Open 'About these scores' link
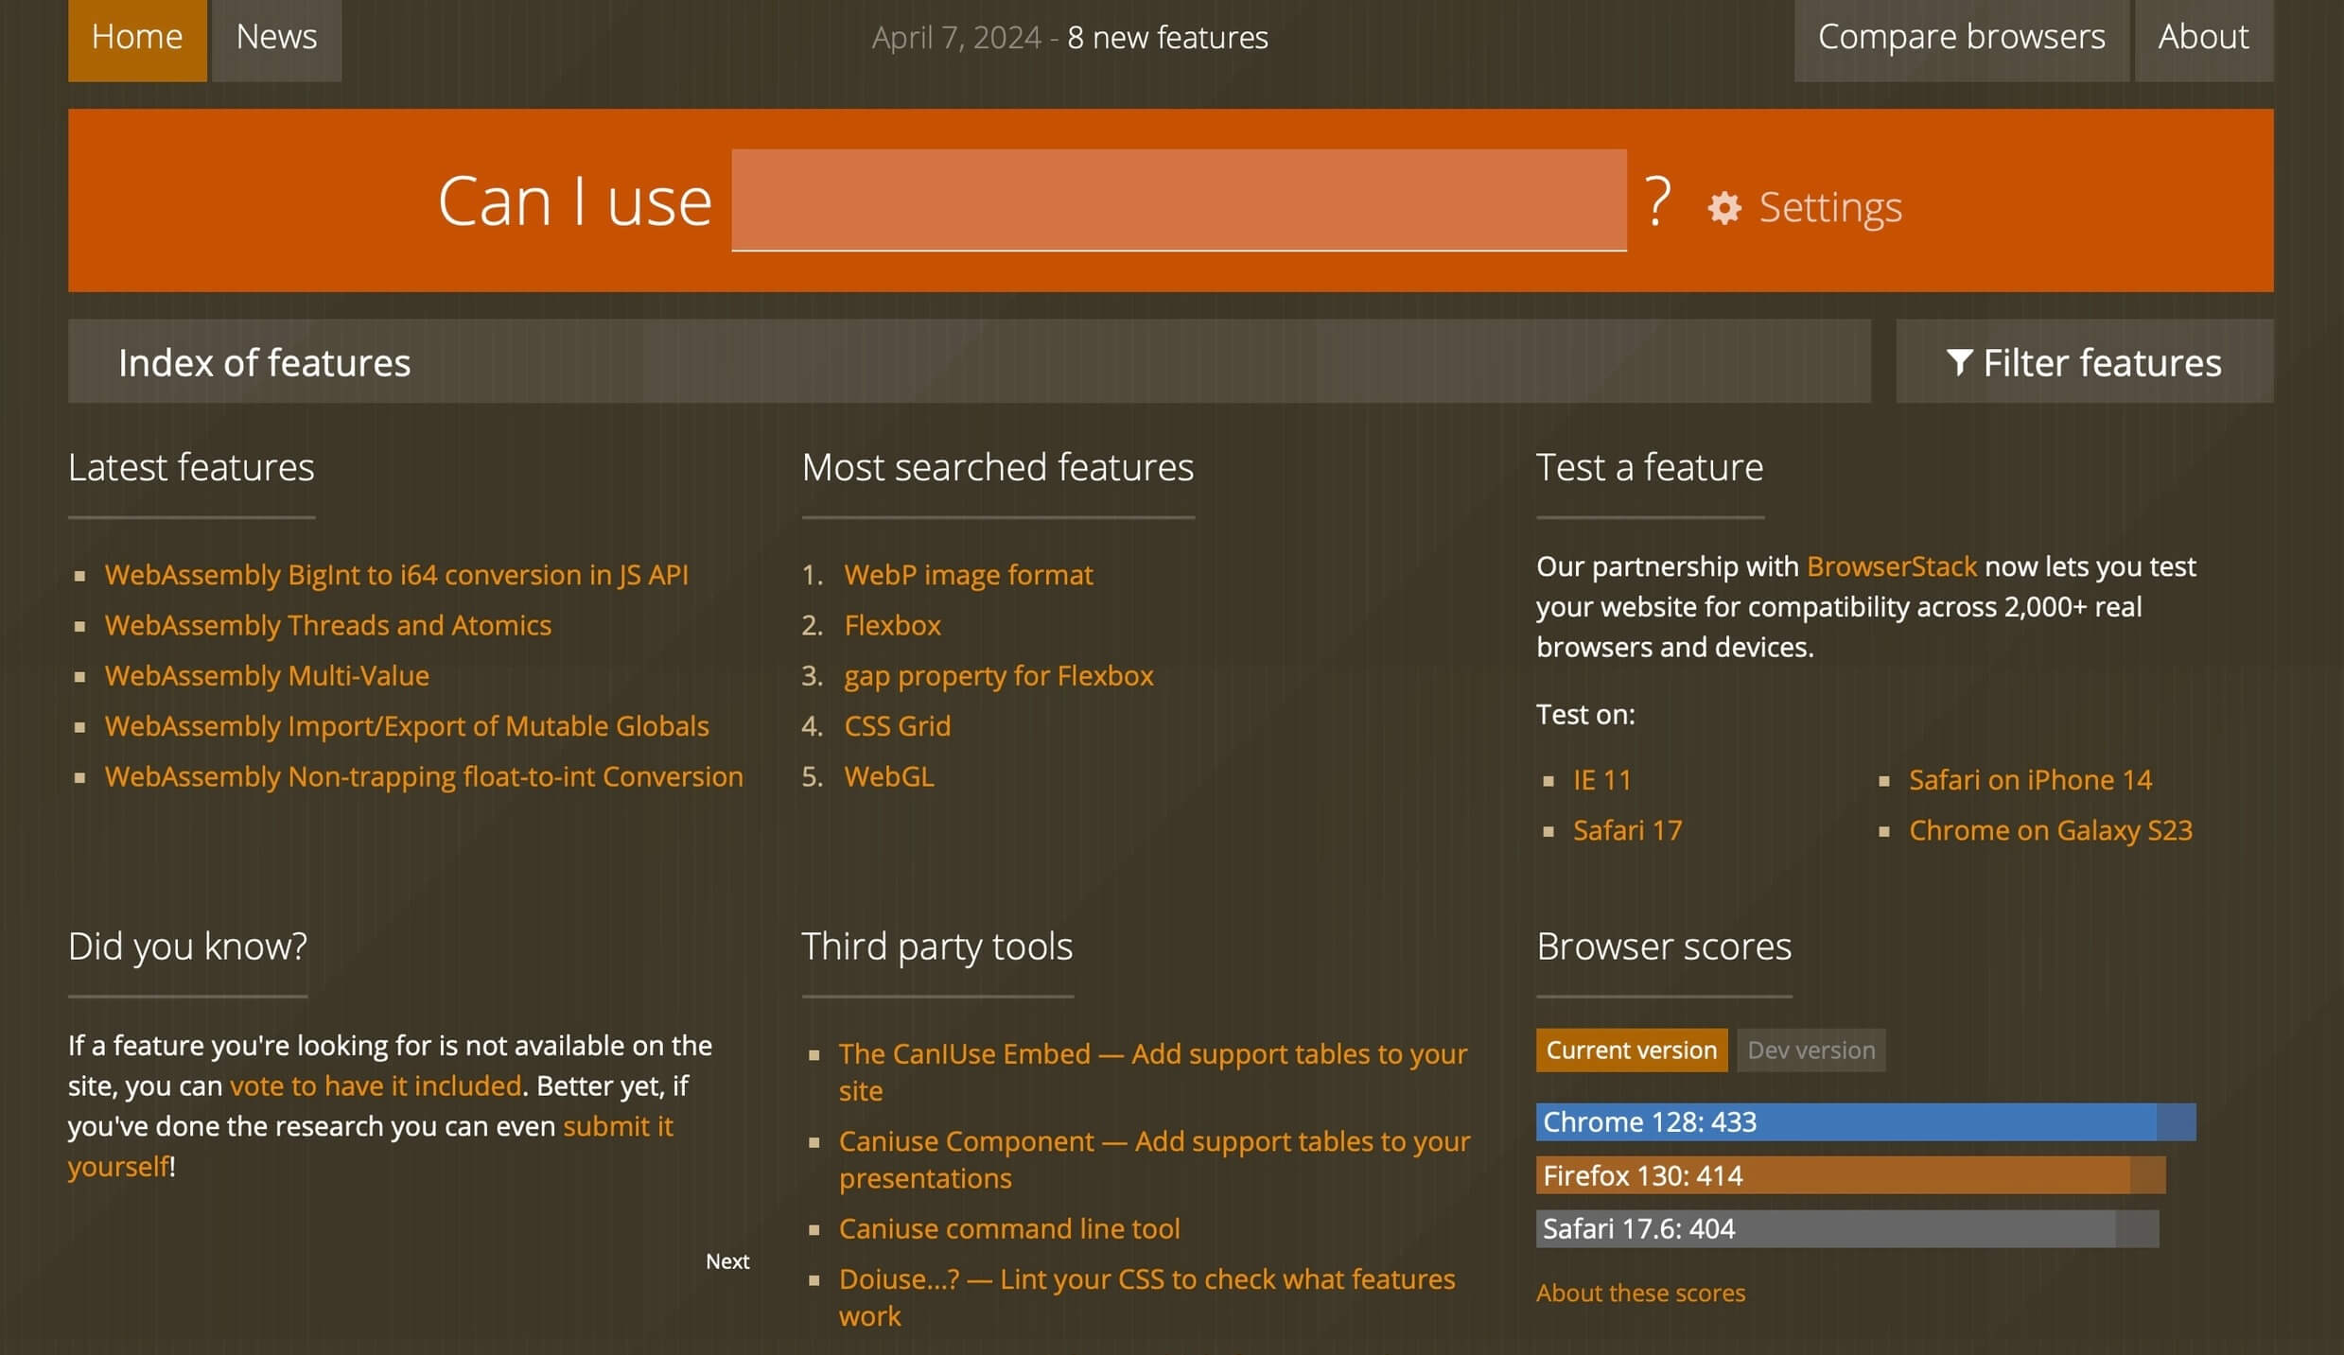Screen dimensions: 2344x1355 tap(1640, 1293)
